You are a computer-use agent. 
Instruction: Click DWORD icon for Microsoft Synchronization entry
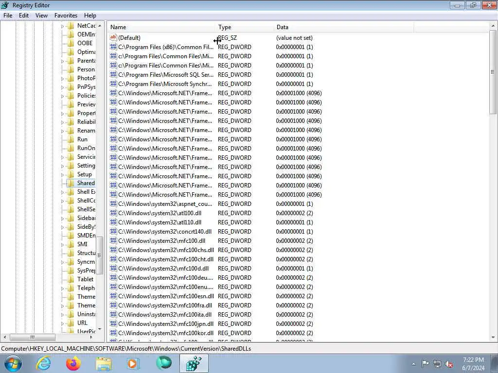tap(113, 84)
